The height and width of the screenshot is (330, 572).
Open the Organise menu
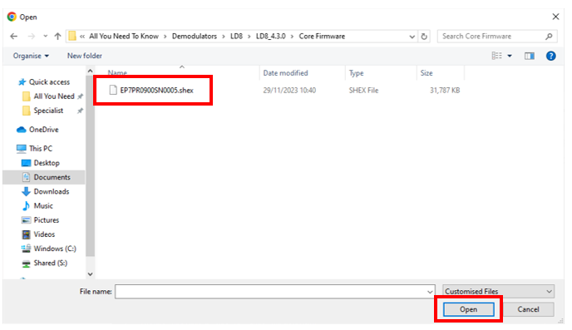pyautogui.click(x=31, y=56)
